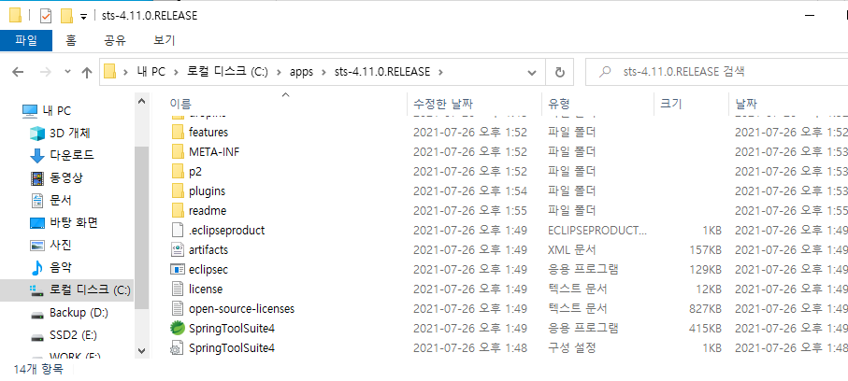This screenshot has height=381, width=848.
Task: Go up one folder level
Action: (87, 72)
